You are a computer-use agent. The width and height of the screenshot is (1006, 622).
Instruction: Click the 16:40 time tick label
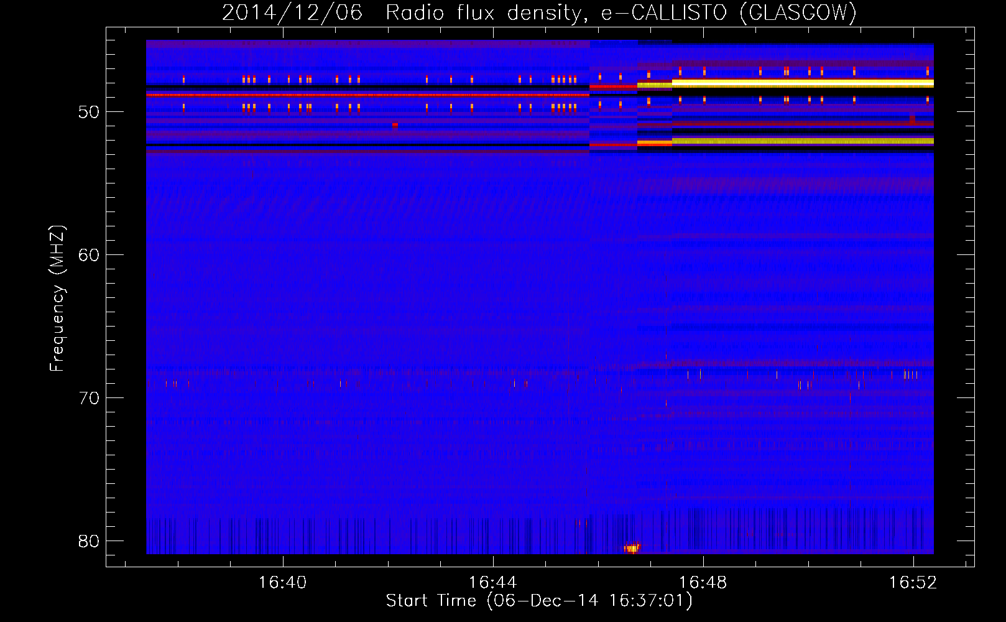coord(283,583)
